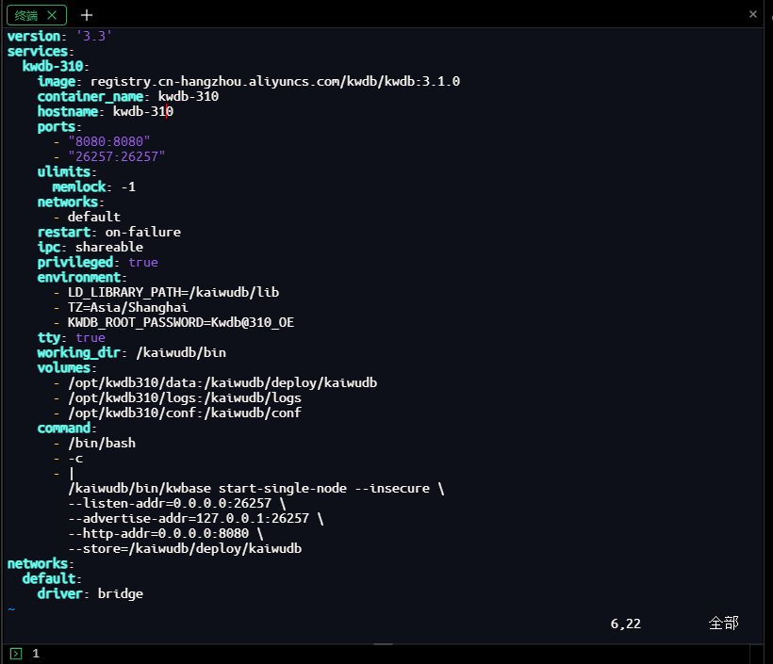The image size is (773, 664).
Task: Close the terminal panel with the X
Action: [753, 14]
